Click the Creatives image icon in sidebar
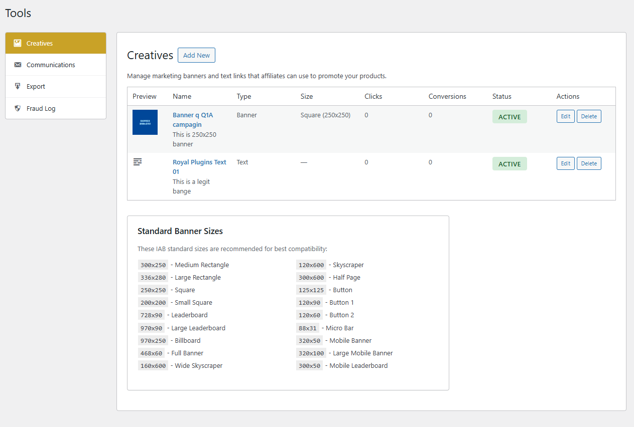 [18, 43]
